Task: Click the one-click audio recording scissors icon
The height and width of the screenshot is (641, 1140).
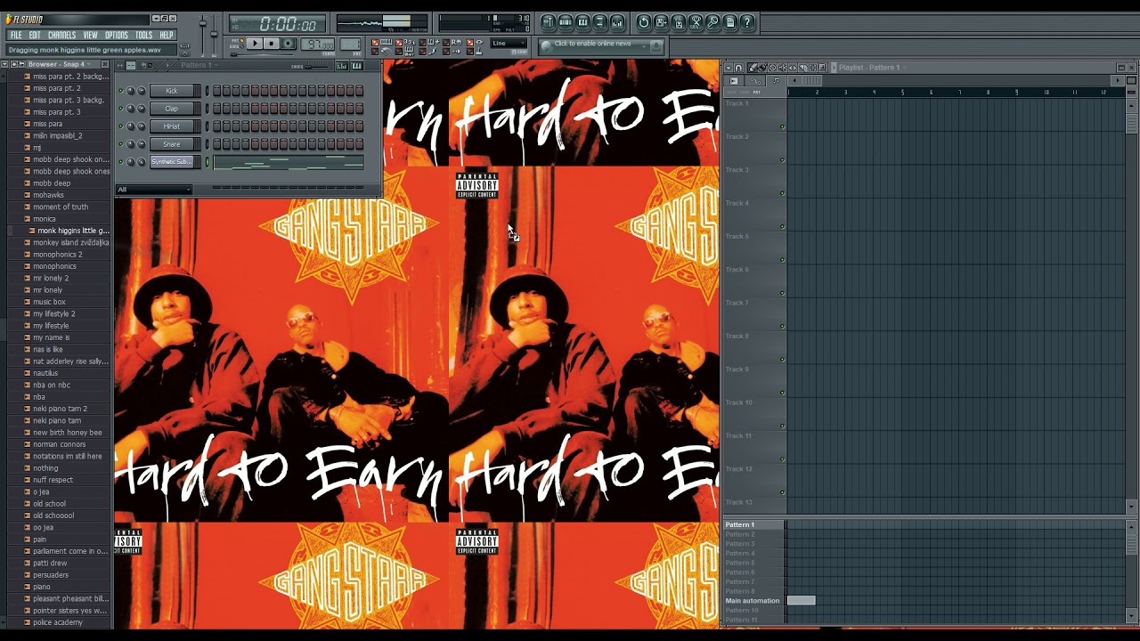Action: [696, 22]
